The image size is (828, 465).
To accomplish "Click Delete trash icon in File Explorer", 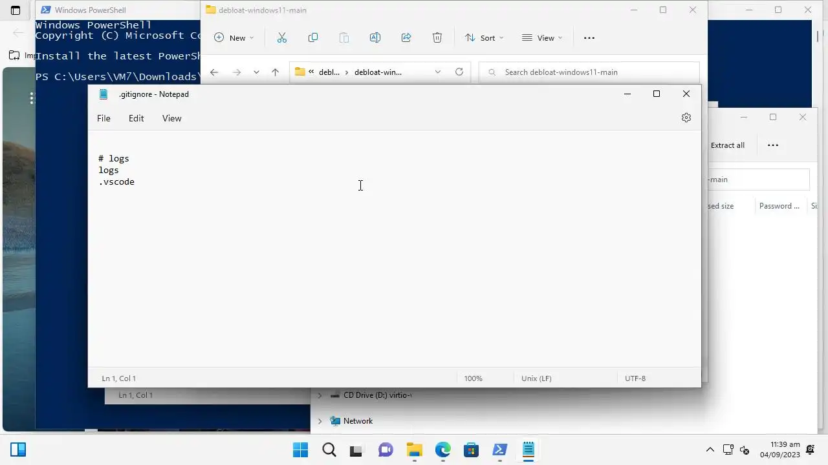I will [x=437, y=37].
